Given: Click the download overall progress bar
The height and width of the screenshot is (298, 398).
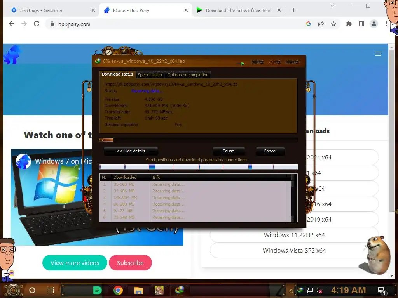Looking at the screenshot, I should point(199,140).
